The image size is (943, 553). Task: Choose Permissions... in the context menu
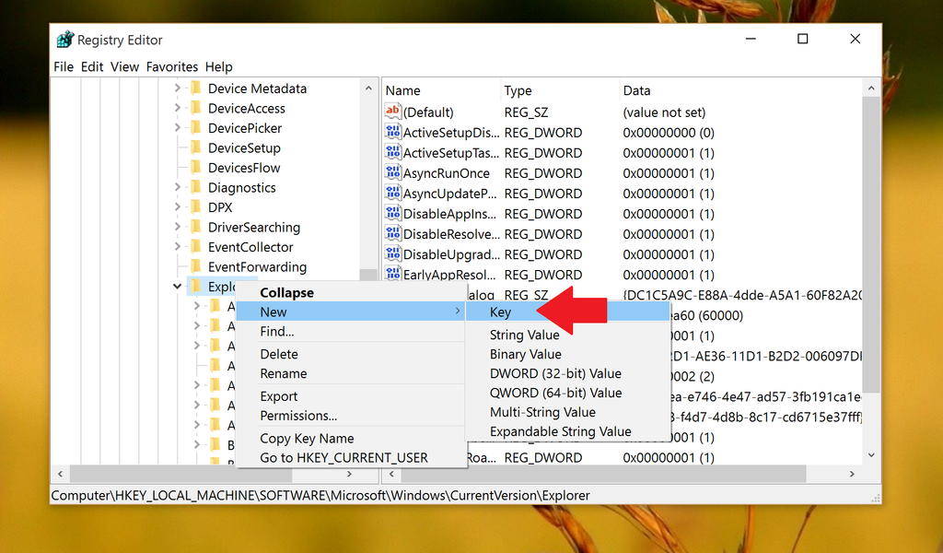tap(351, 415)
